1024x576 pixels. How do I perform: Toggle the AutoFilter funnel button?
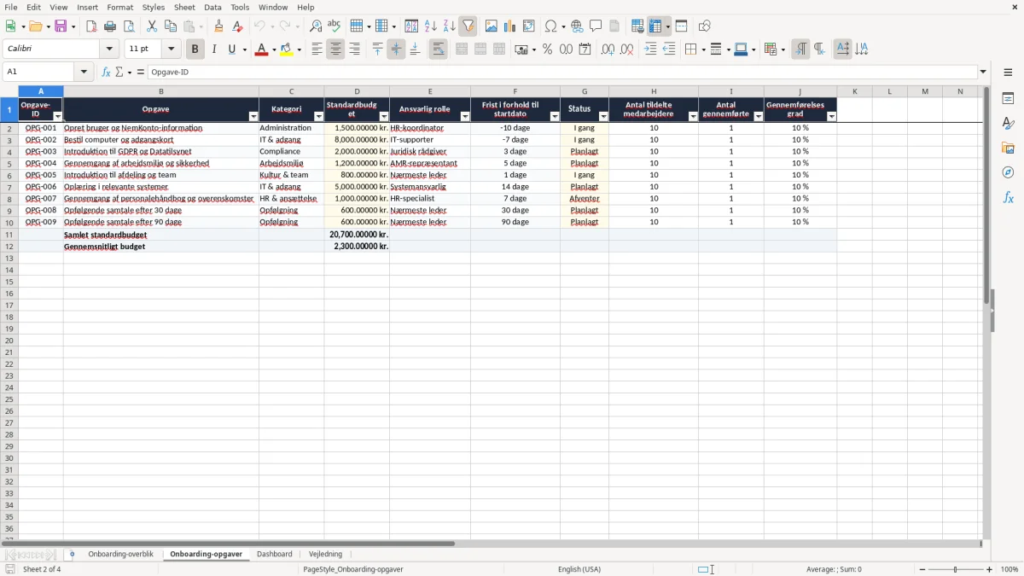(468, 26)
